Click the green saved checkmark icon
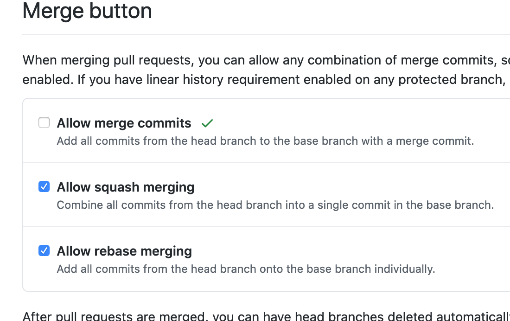 (x=207, y=123)
